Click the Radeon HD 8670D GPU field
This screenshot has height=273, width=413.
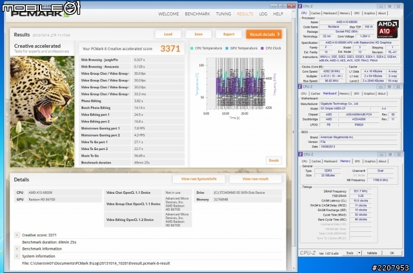64,200
